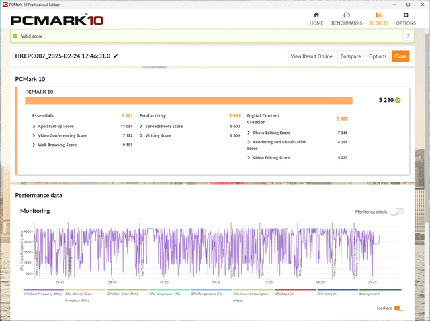430x321 pixels.
Task: Click the Spreadsheets marker on the chart
Action: point(262,267)
